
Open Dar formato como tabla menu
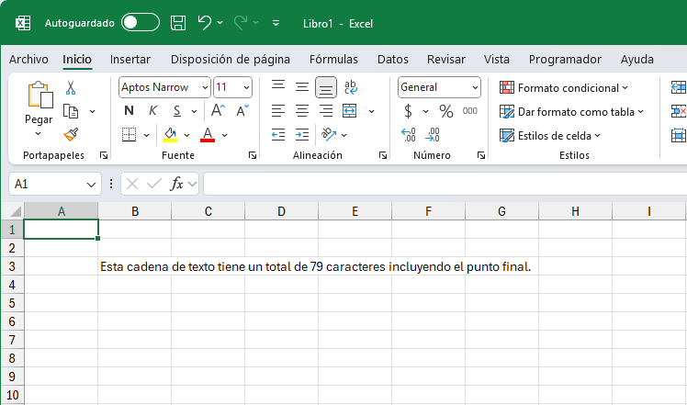(x=571, y=112)
